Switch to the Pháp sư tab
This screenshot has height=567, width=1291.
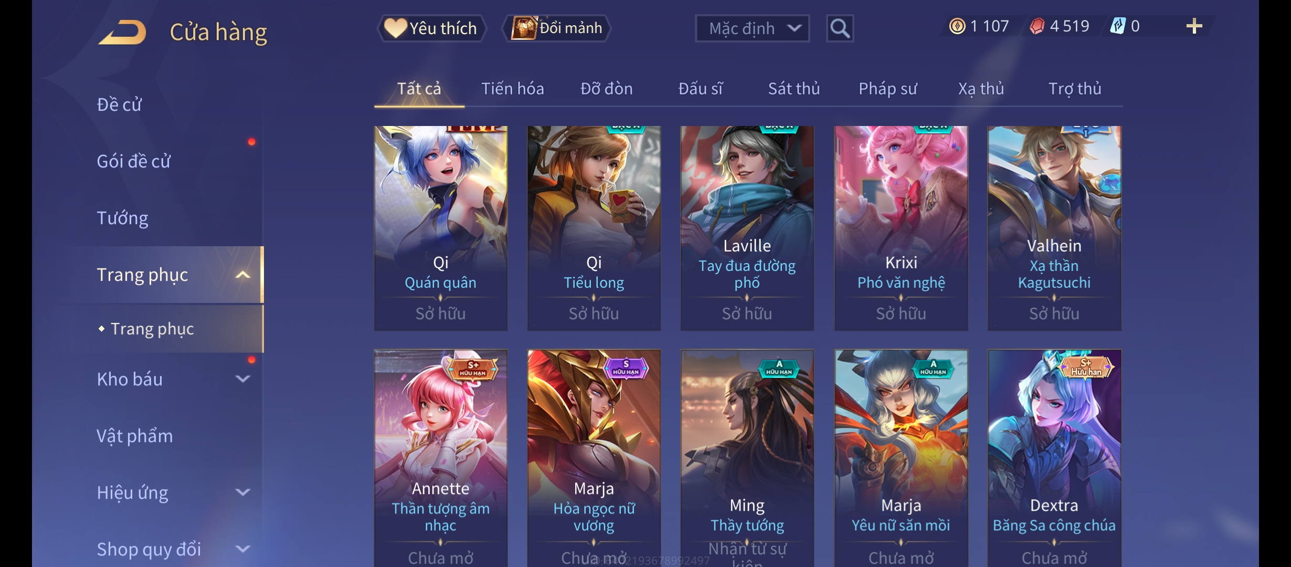click(x=888, y=89)
